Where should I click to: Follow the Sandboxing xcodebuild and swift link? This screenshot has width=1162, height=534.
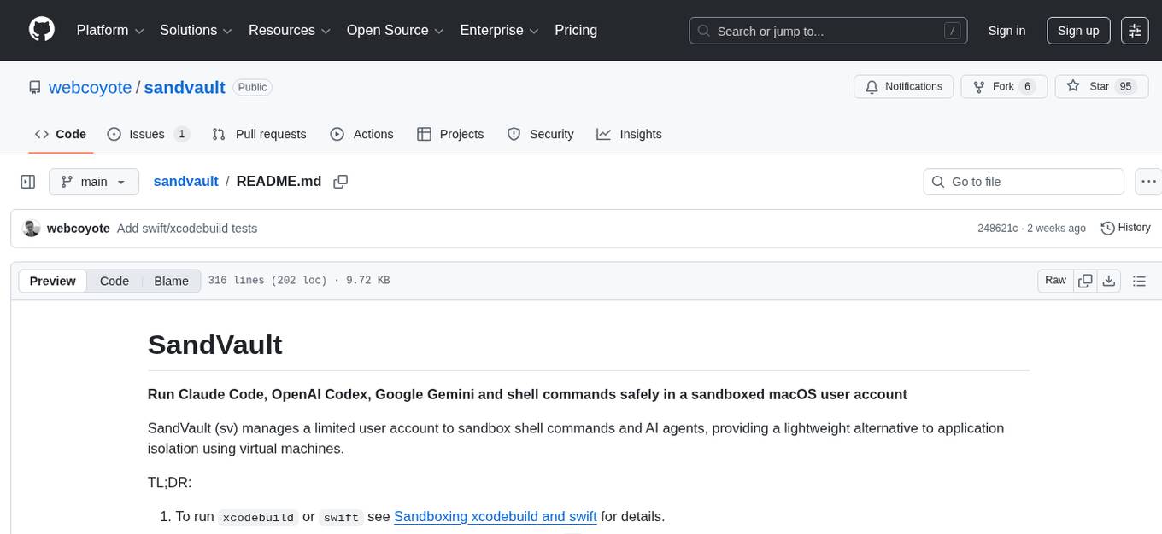click(x=495, y=516)
